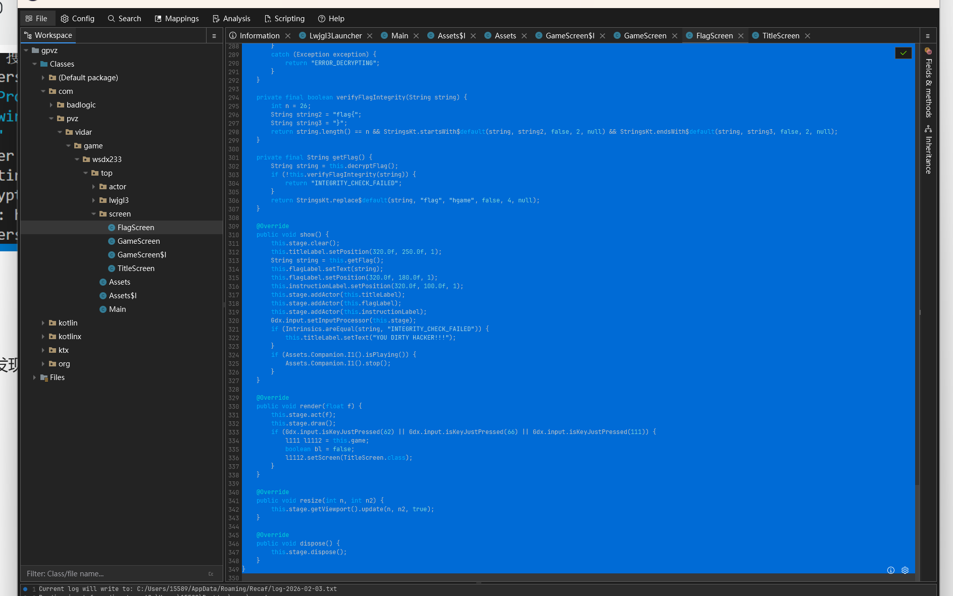
Task: Open the tab list menu icon
Action: (928, 36)
